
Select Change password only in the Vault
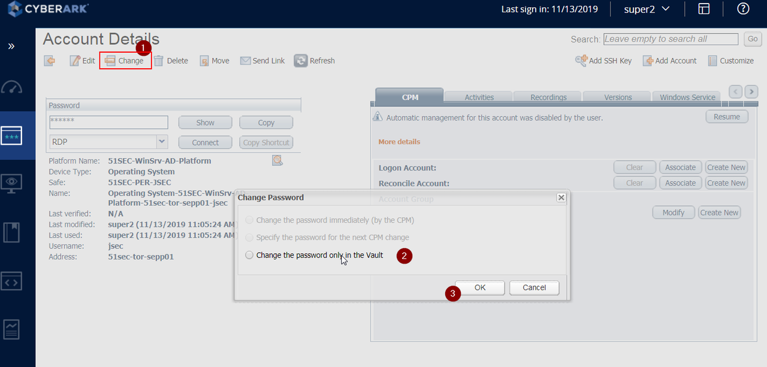(x=249, y=255)
